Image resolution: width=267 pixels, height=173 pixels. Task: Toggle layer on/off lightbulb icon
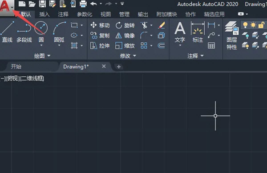(x=245, y=25)
